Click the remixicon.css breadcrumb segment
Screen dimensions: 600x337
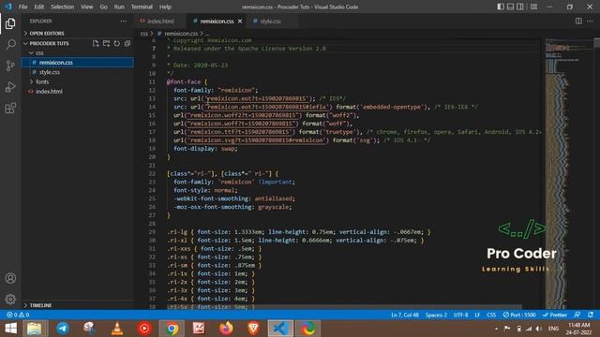[181, 34]
